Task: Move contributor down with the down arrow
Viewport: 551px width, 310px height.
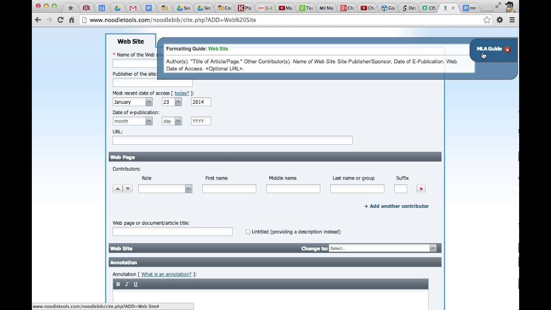Action: point(128,189)
